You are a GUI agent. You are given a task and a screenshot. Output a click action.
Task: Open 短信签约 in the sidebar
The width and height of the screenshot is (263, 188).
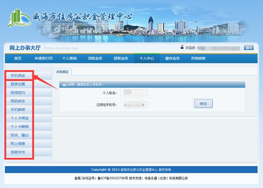coord(18,93)
